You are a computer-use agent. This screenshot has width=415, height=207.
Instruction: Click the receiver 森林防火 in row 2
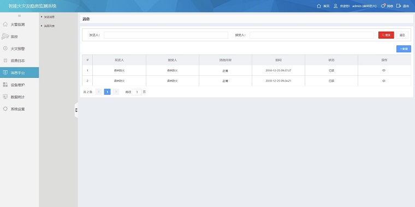(x=173, y=81)
